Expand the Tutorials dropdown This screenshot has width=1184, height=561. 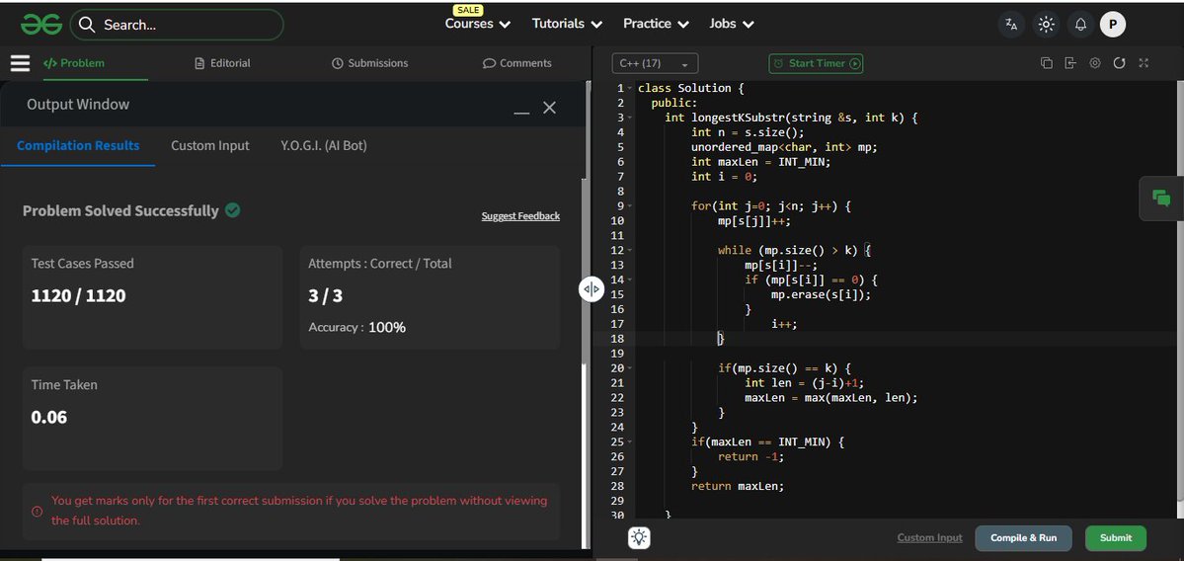pos(567,24)
